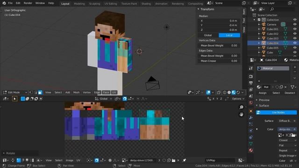This screenshot has height=168, width=299.
Task: Open Global transform orientation dropdown
Action: 104,98
